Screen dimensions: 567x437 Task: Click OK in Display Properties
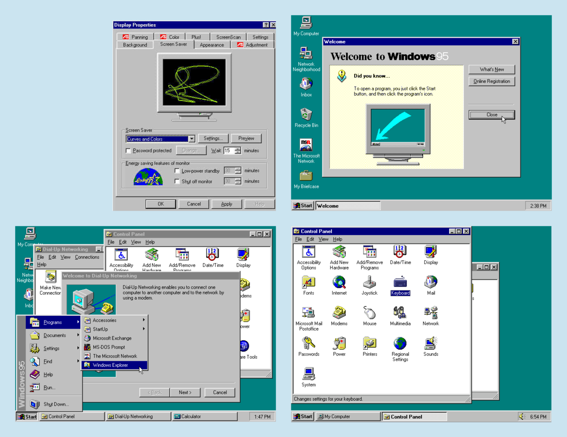pos(161,204)
